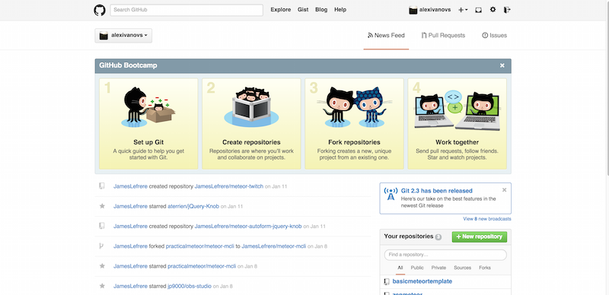Open the Help link
Screen dimensions: 609x295
click(340, 10)
